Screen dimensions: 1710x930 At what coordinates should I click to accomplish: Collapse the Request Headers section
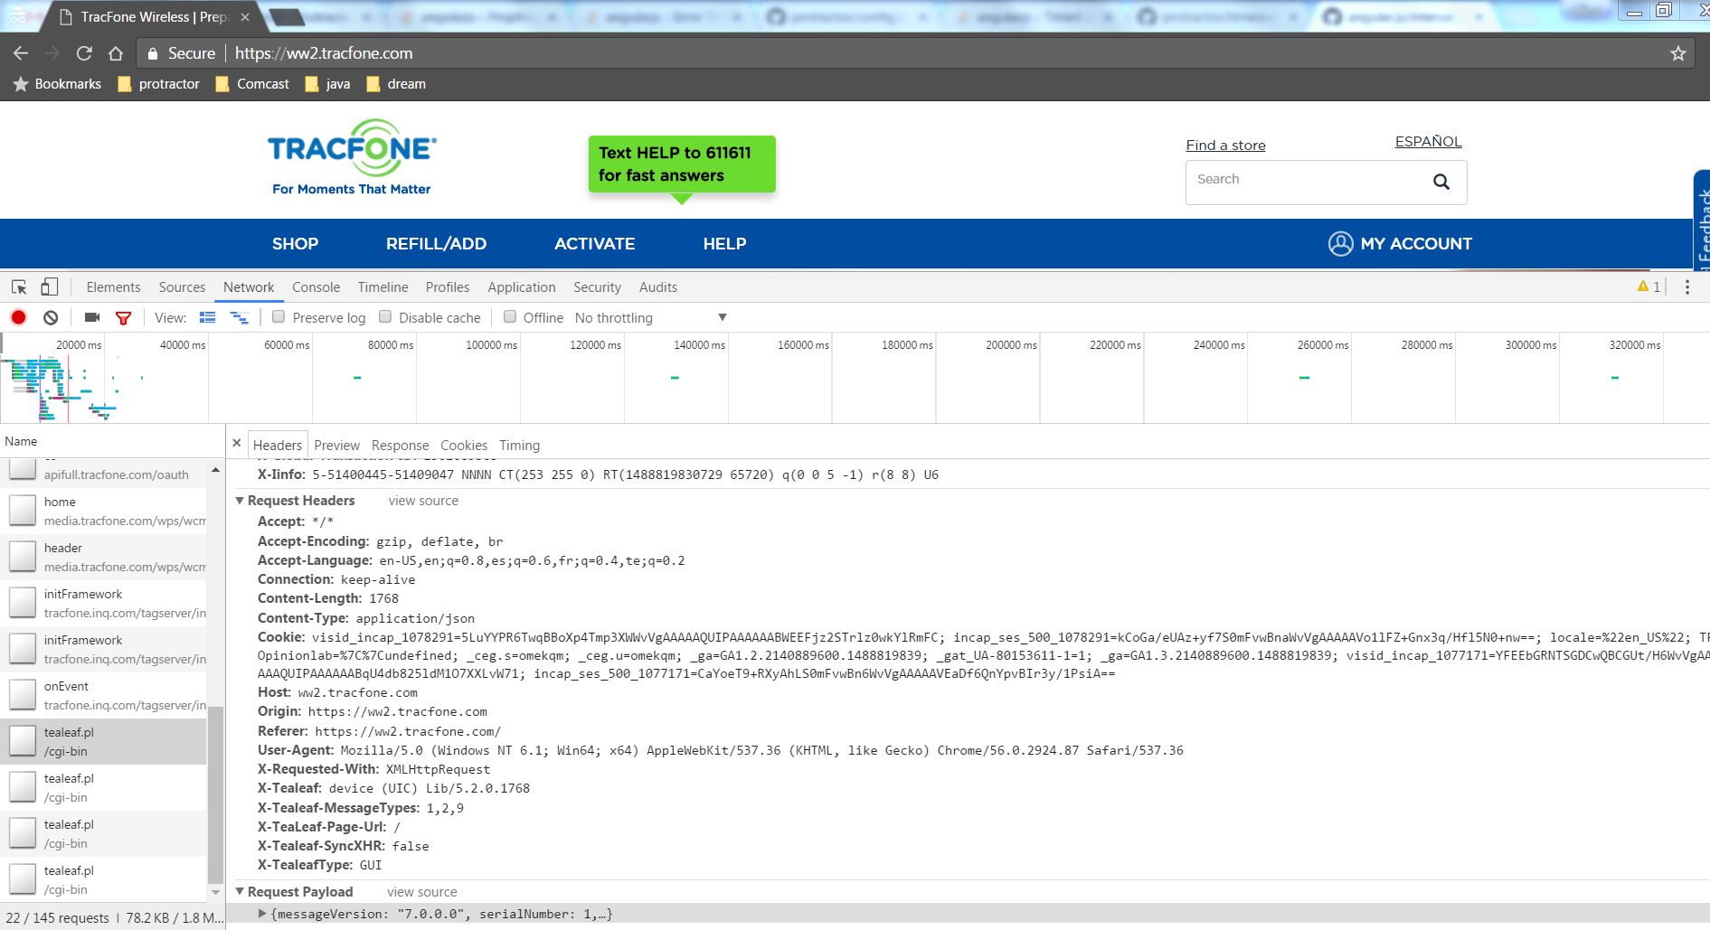(240, 500)
